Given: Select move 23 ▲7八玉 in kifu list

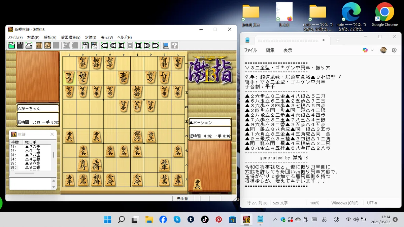Looking at the screenshot, I should [x=30, y=155].
